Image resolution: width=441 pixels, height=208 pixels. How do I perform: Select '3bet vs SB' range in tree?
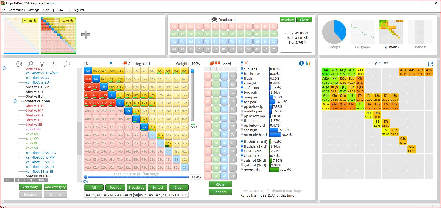34,125
